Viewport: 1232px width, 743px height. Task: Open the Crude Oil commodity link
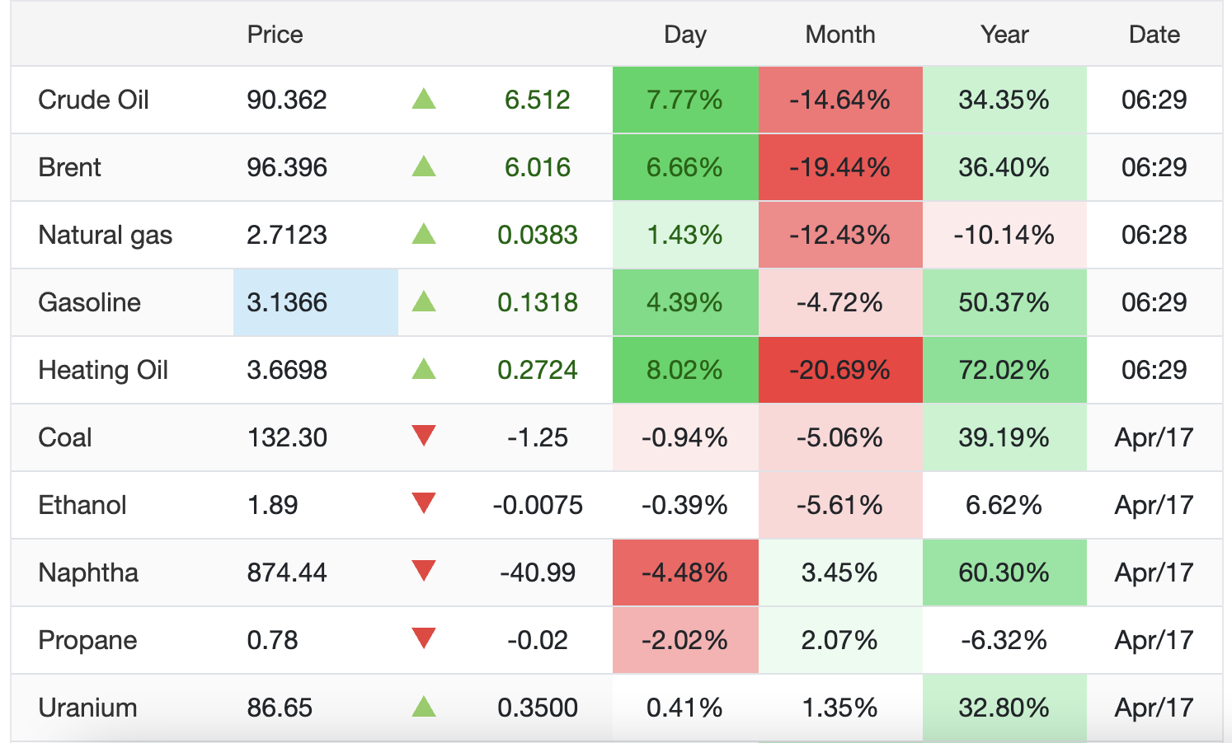pos(93,100)
